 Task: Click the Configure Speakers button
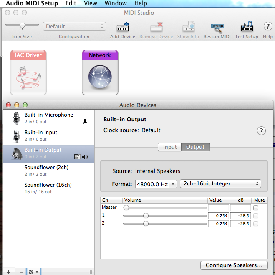pyautogui.click(x=234, y=265)
